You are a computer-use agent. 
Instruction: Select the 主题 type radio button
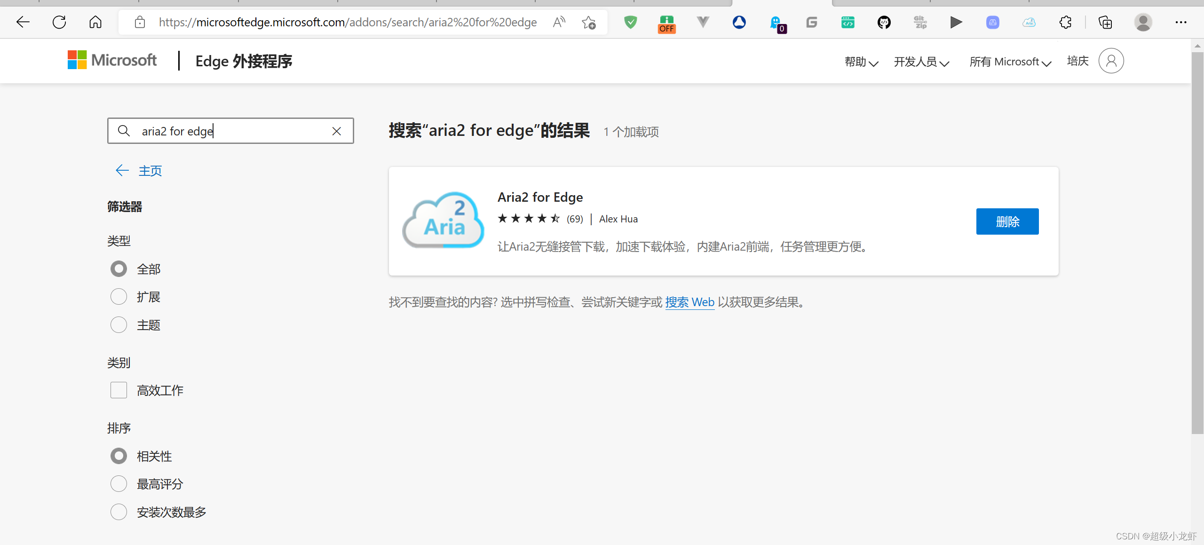(119, 324)
